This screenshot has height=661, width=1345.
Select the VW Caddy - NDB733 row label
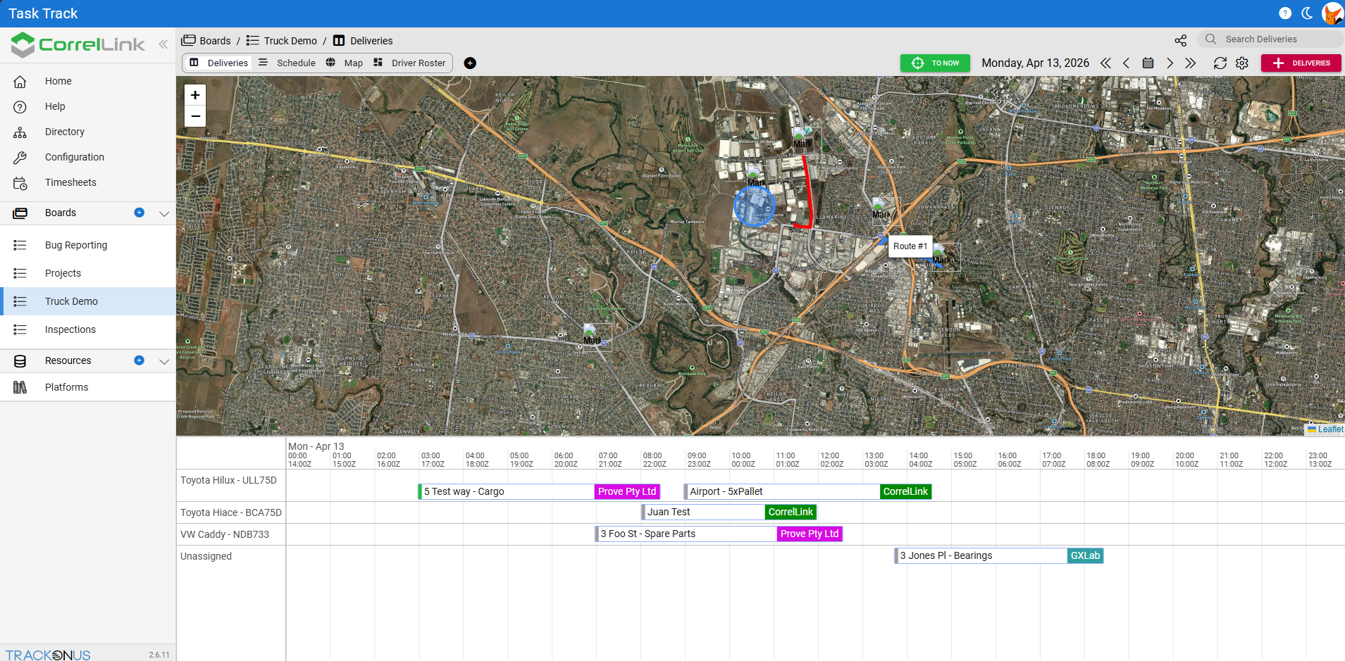tap(225, 534)
